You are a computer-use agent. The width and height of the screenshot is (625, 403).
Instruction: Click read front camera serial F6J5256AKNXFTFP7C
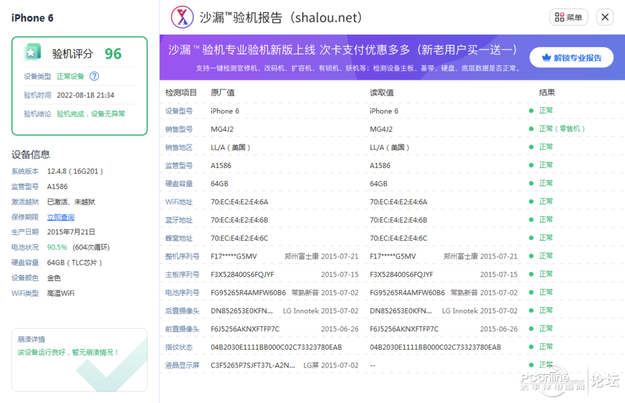404,329
